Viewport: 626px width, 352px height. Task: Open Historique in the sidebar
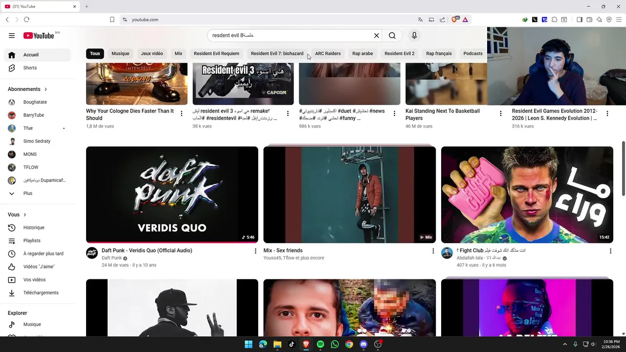pos(37,227)
